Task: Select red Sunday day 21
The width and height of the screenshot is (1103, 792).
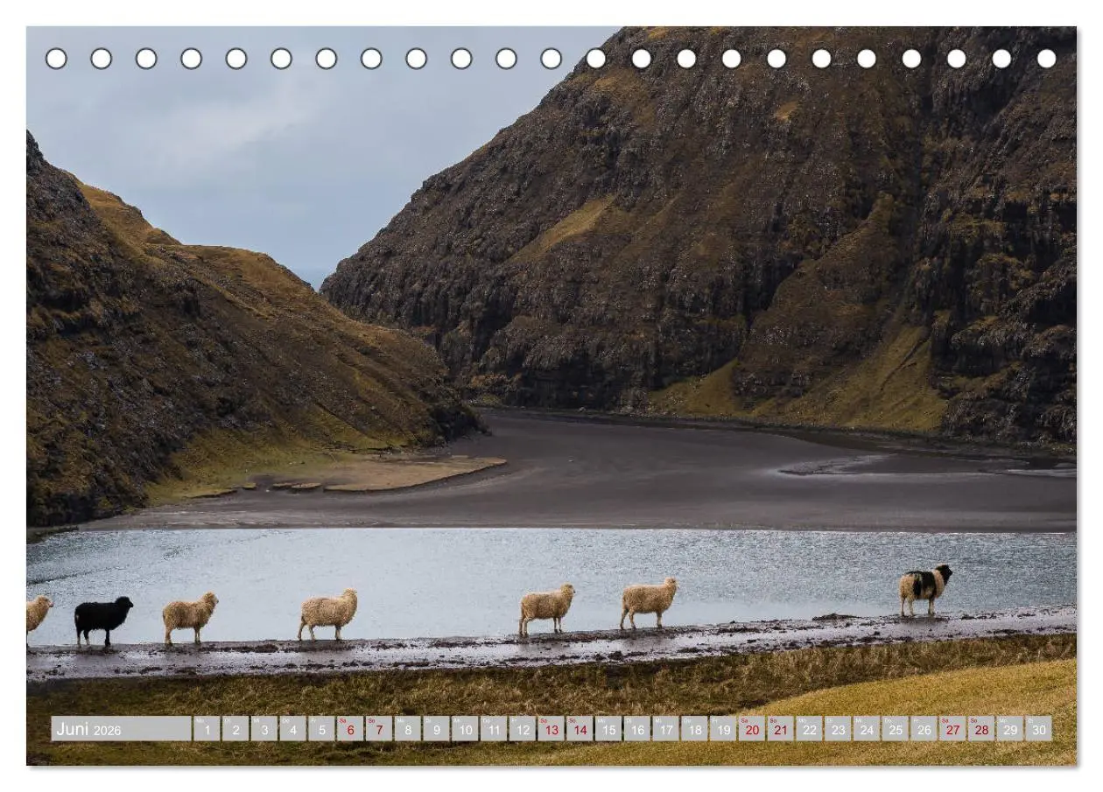Action: coord(781,729)
